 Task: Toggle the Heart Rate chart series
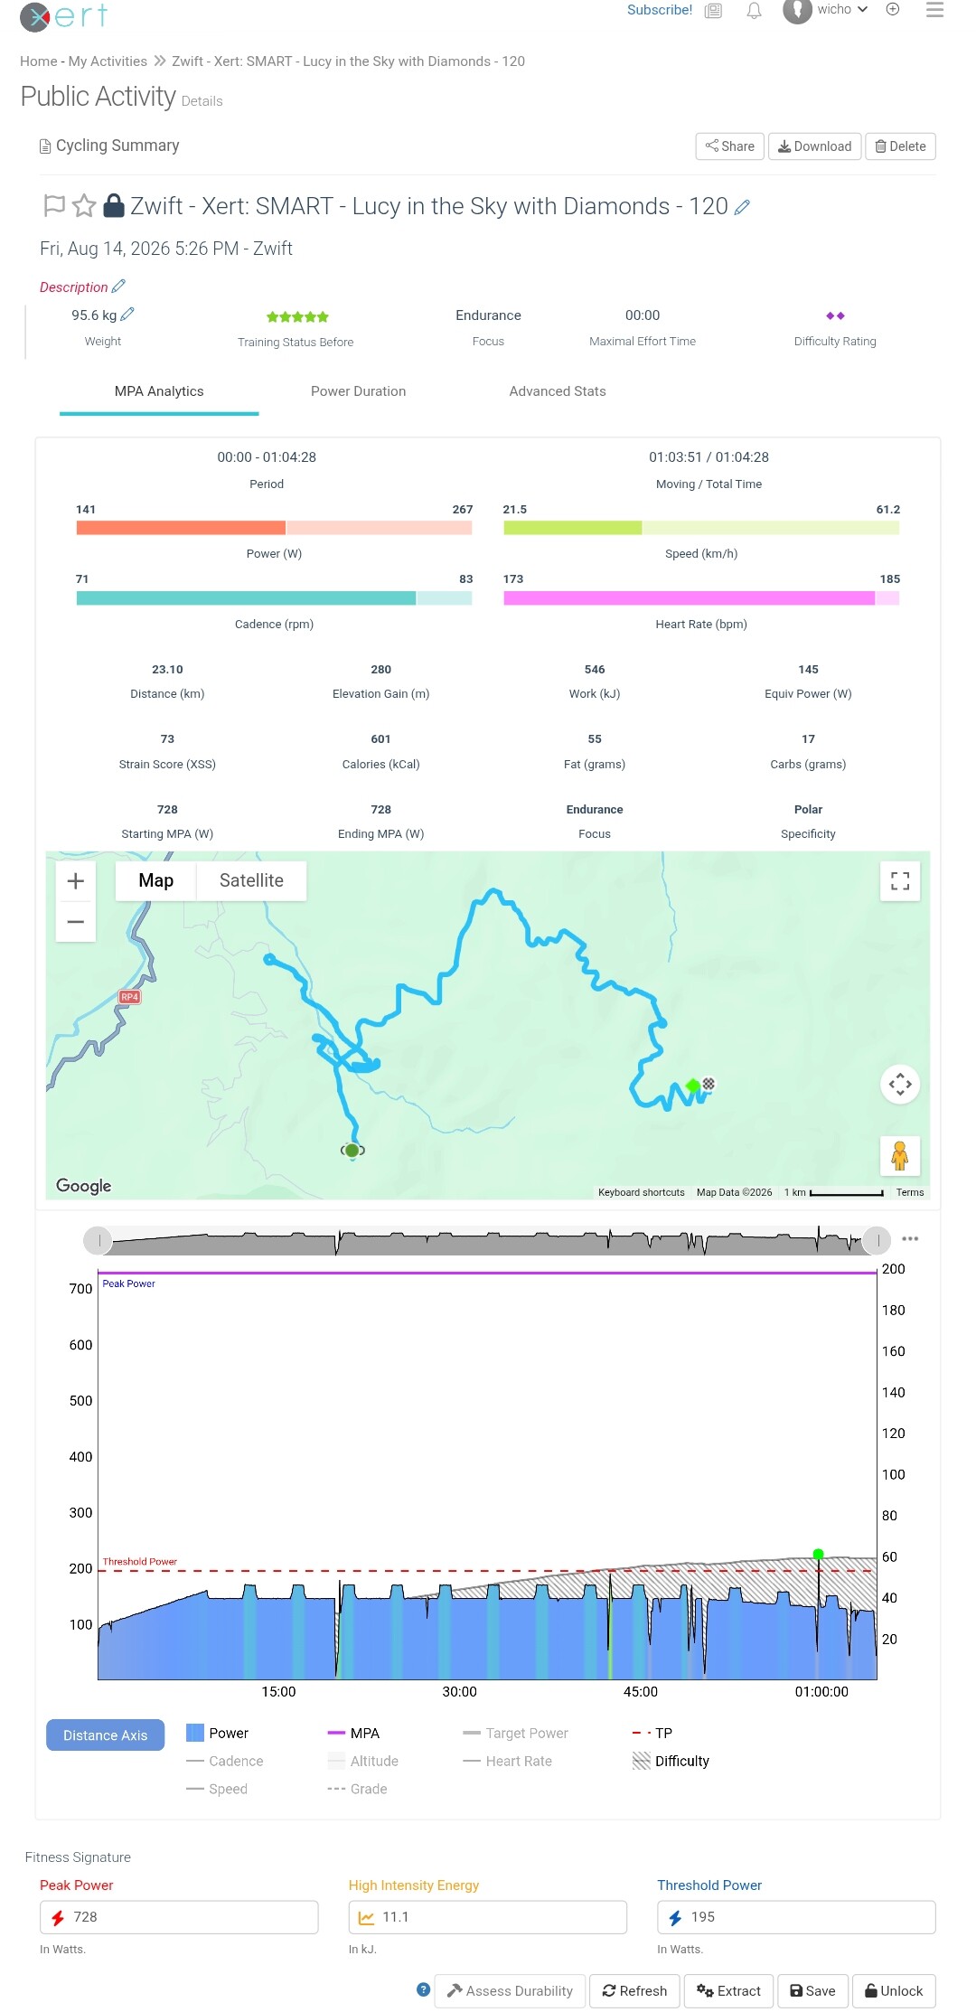(508, 1761)
